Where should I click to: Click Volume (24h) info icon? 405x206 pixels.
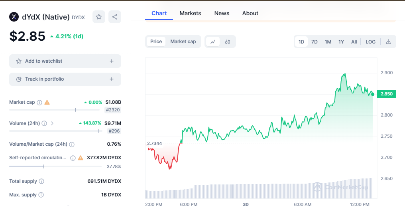44,123
